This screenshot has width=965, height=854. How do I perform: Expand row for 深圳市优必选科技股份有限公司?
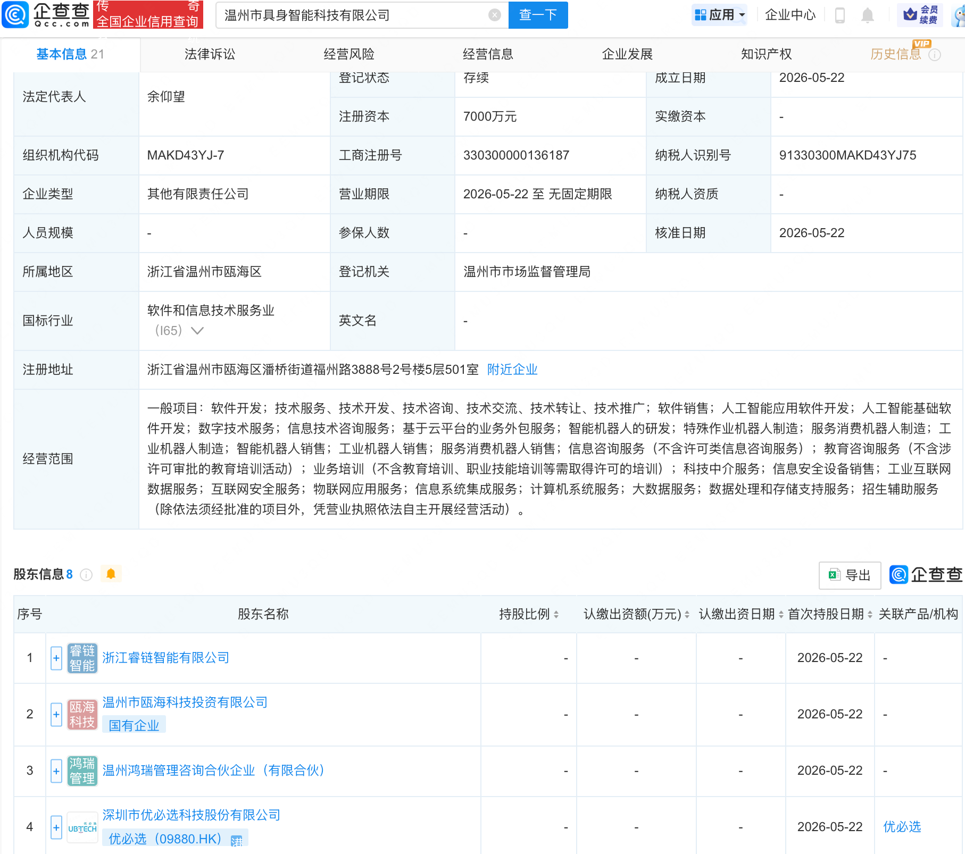coord(56,827)
